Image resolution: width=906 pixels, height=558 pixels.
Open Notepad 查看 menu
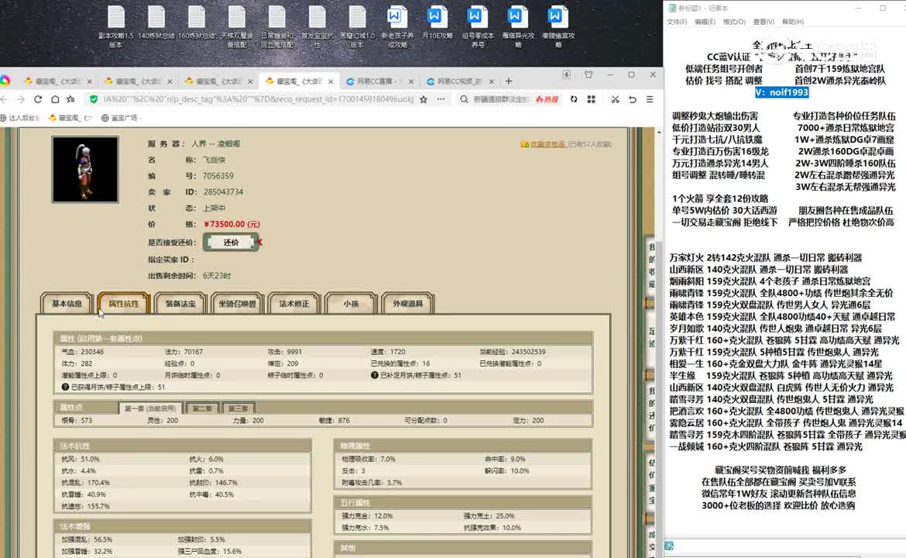tap(764, 22)
